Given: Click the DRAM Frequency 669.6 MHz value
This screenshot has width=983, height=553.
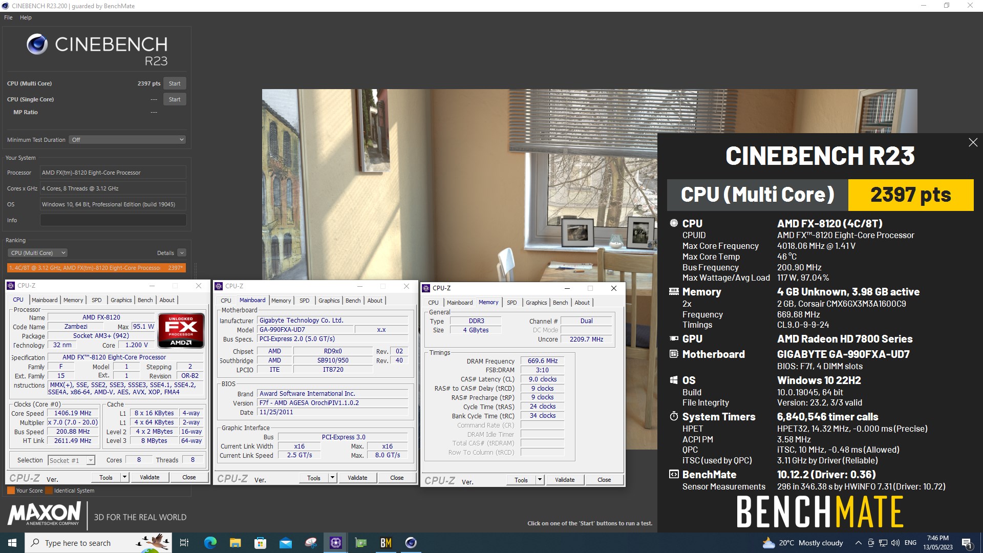Looking at the screenshot, I should [x=542, y=361].
